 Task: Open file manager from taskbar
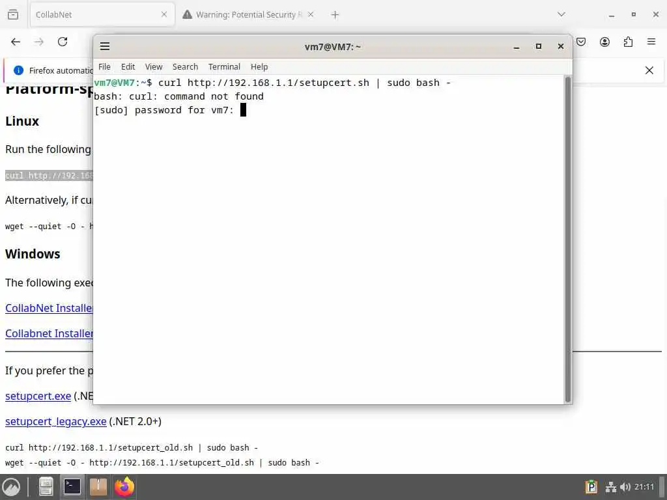[x=46, y=487]
